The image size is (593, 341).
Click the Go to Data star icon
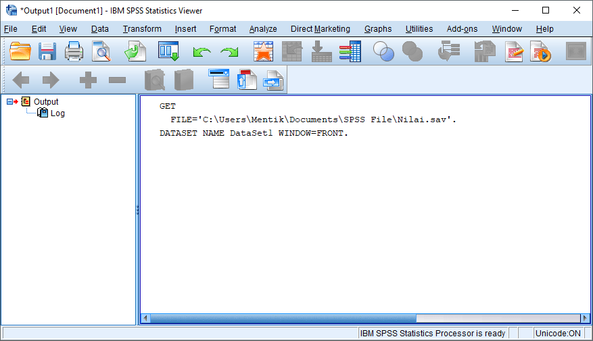[263, 51]
